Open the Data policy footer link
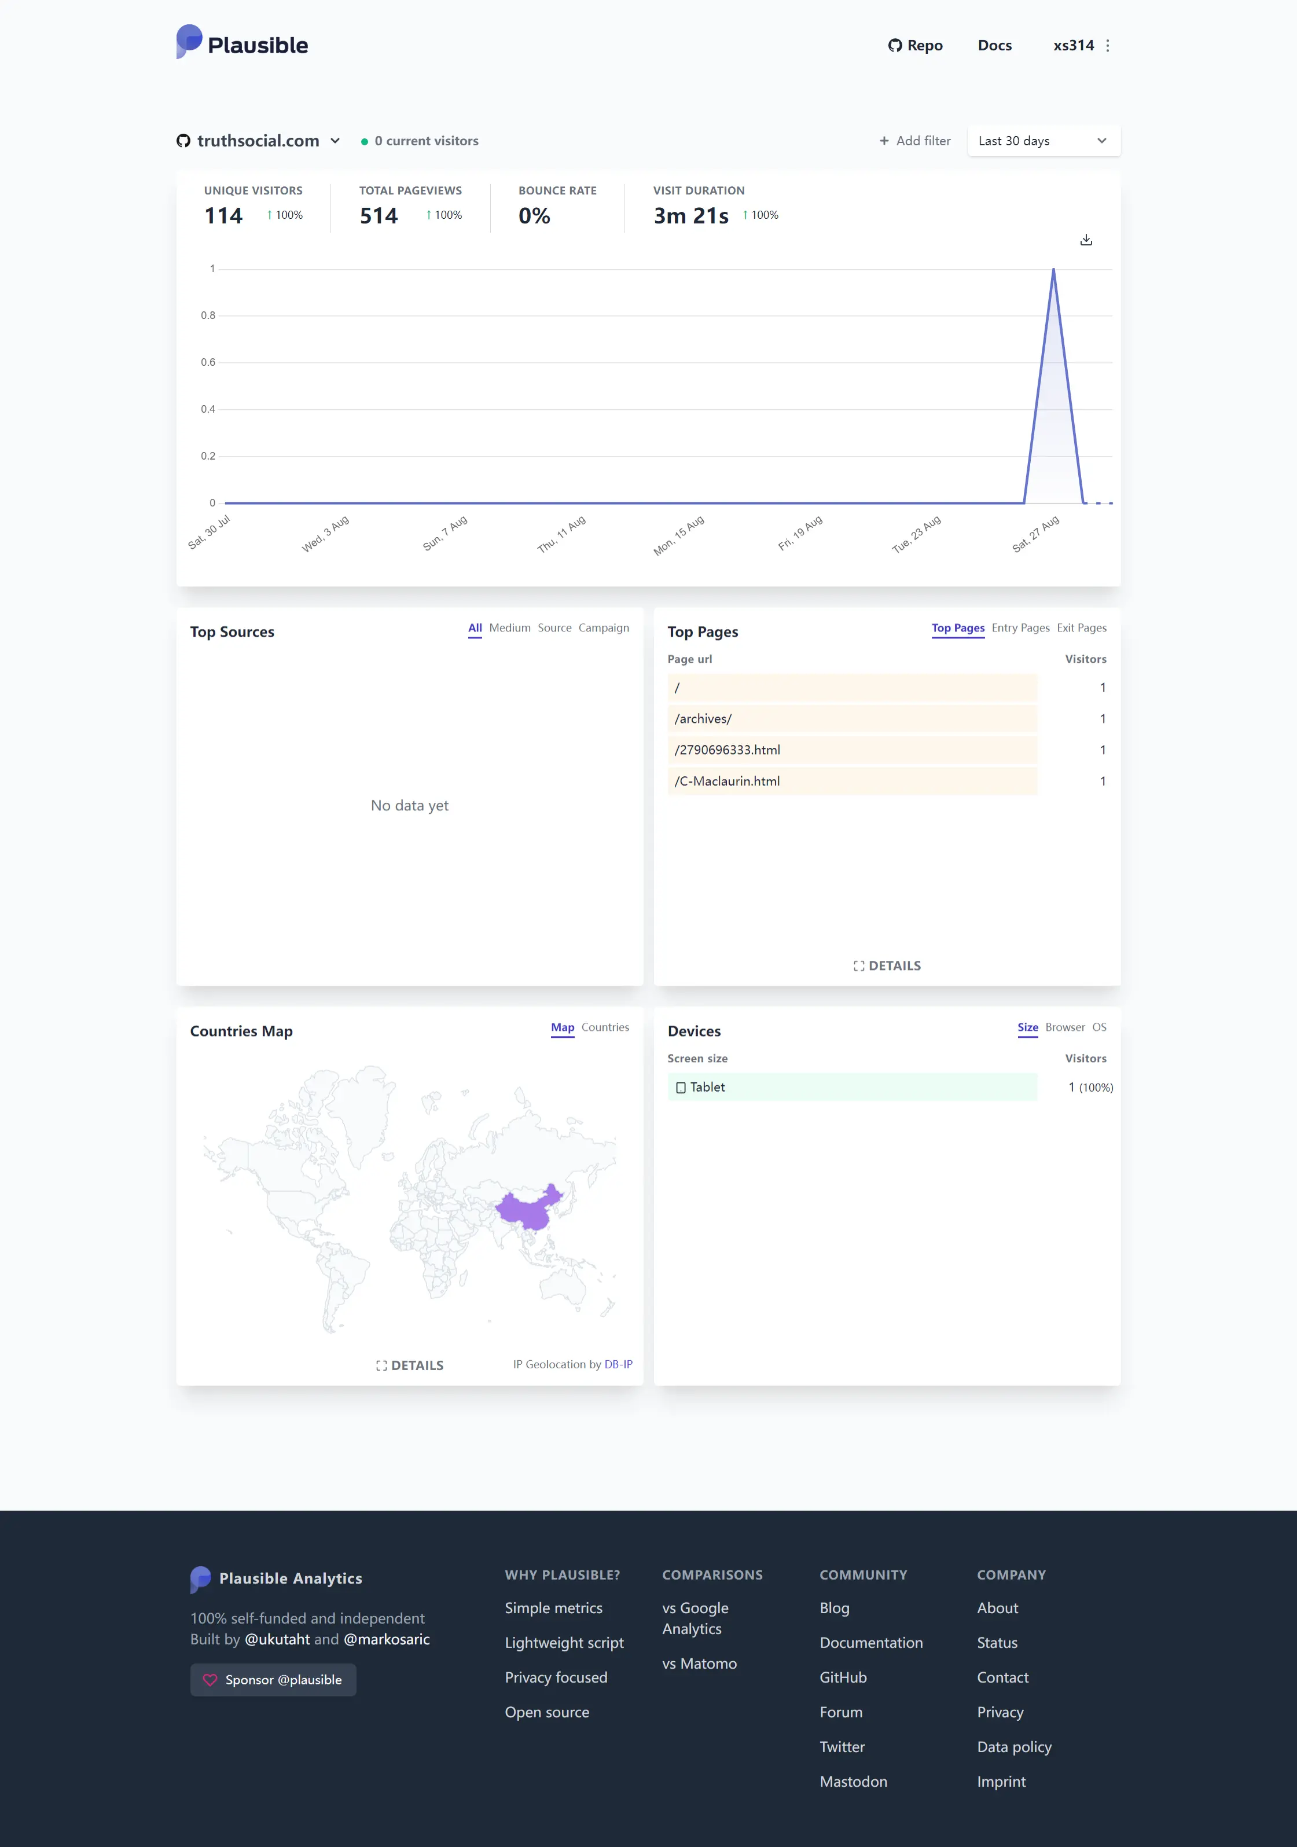1297x1847 pixels. pos(1014,1747)
